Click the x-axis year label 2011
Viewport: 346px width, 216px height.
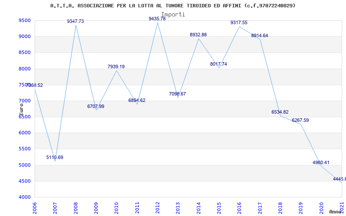coord(137,208)
